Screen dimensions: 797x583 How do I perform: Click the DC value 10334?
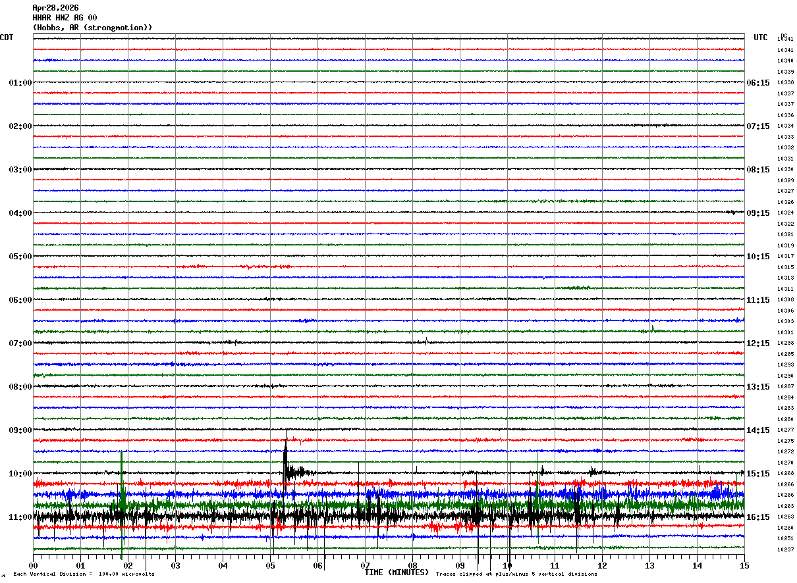click(785, 126)
